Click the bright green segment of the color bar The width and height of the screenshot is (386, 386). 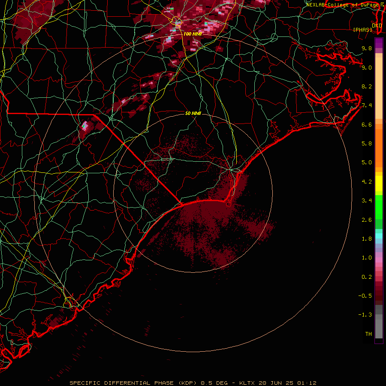click(x=379, y=206)
